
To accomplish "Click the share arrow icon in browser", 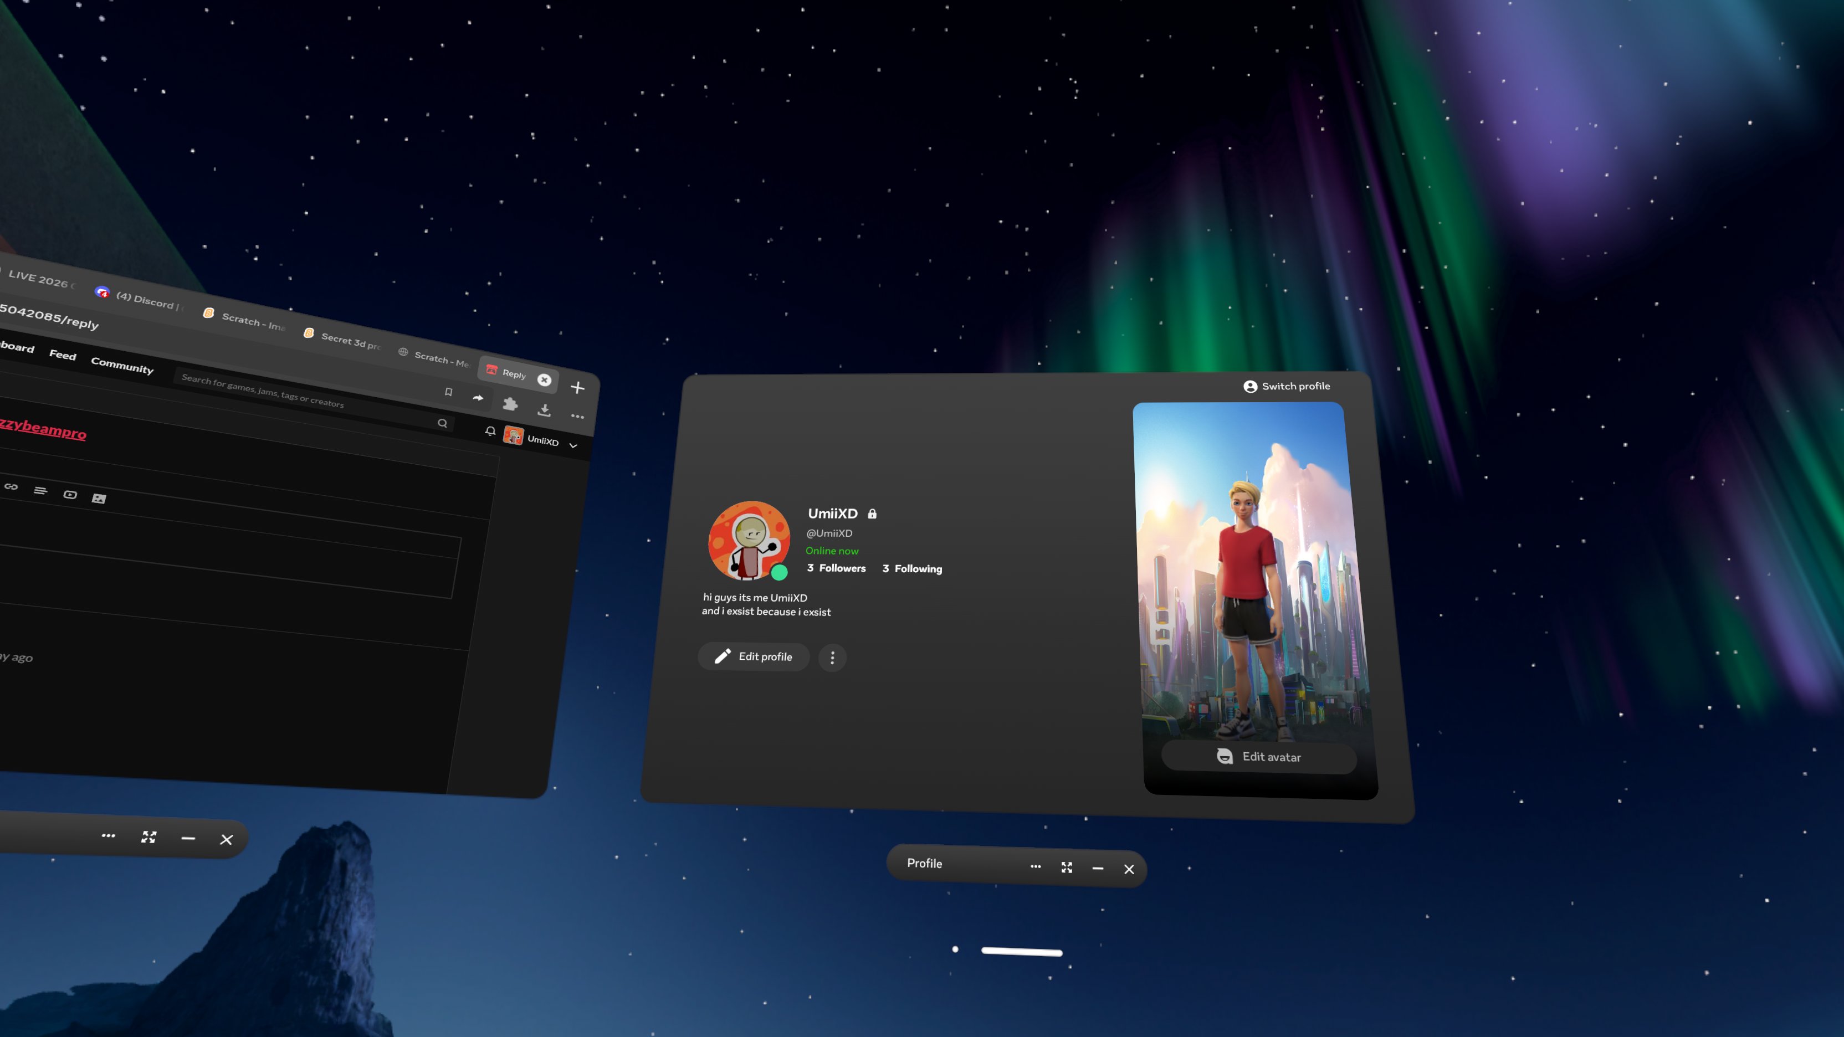I will 478,398.
